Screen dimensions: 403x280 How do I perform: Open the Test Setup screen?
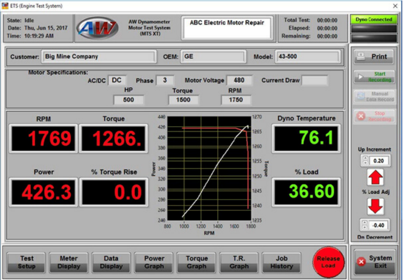tap(27, 263)
